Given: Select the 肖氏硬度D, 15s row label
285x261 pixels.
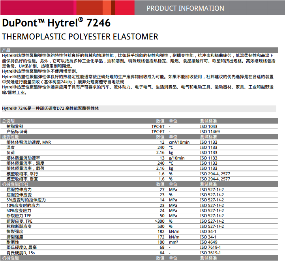Looking at the screenshot, I should 21,253.
